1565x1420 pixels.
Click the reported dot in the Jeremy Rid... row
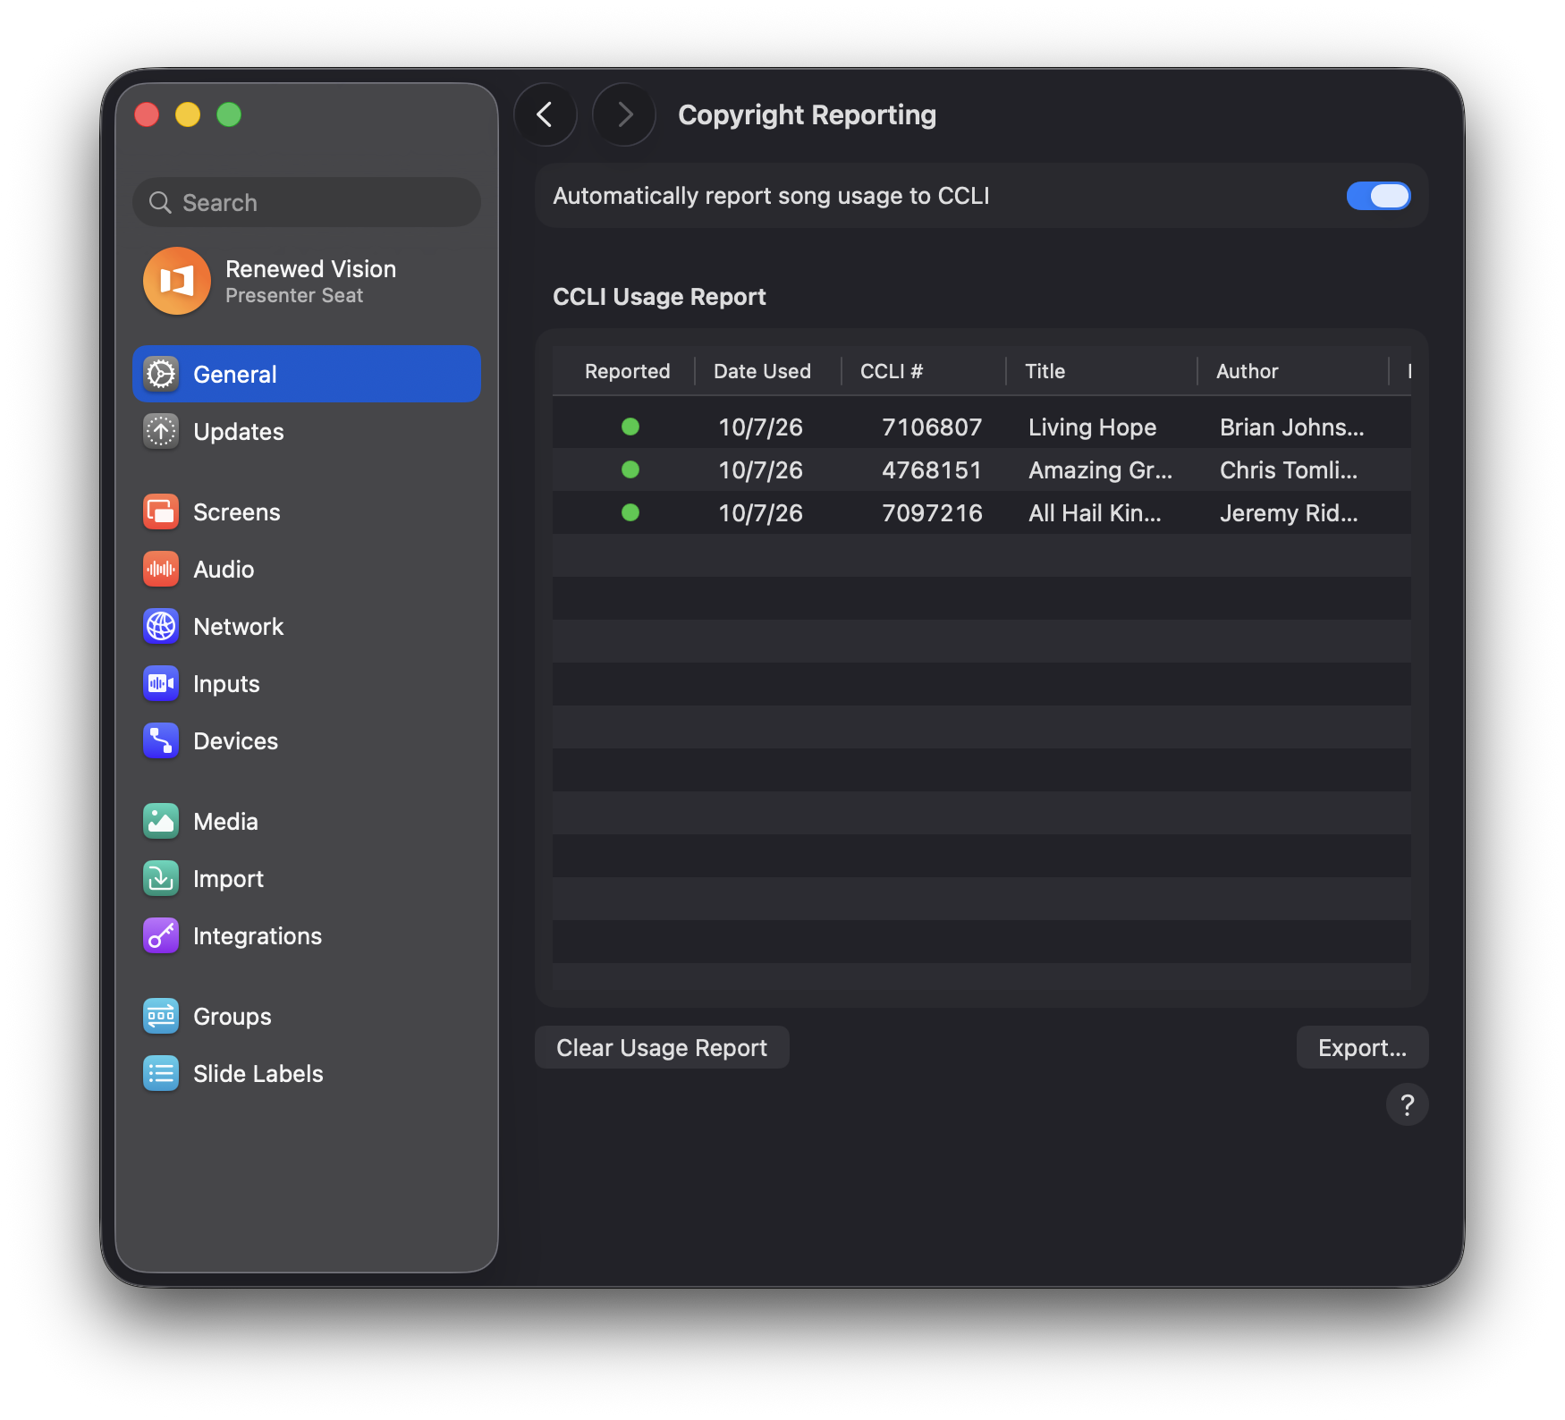(630, 512)
